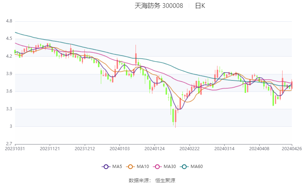Toggle the MA5 legend circle icon

(x=106, y=167)
